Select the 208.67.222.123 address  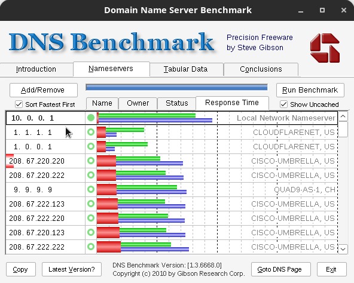click(x=37, y=204)
